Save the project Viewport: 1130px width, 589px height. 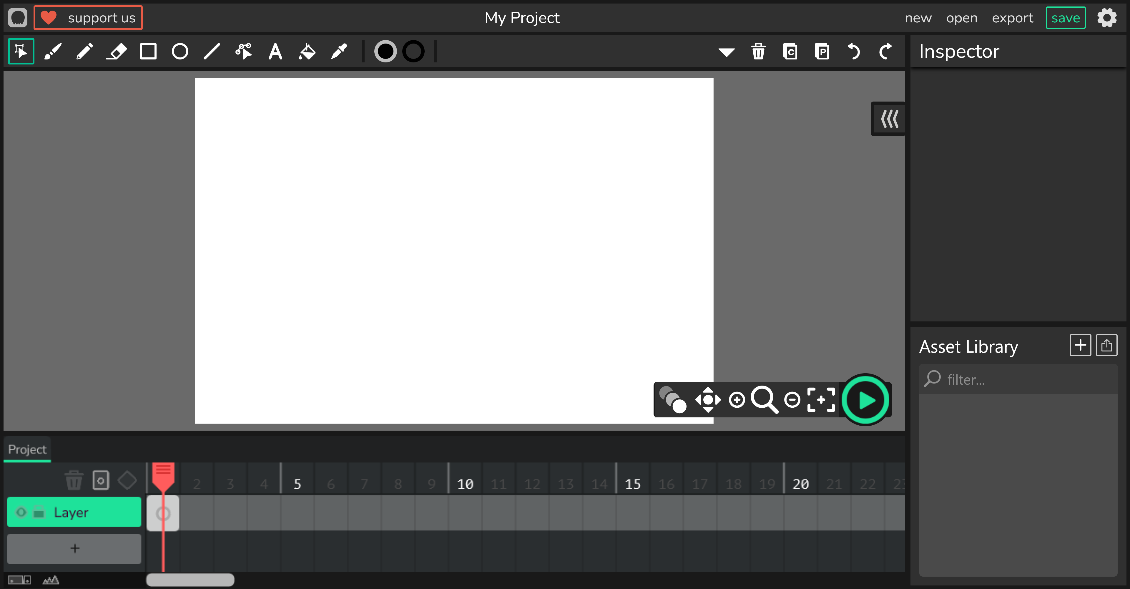1066,18
